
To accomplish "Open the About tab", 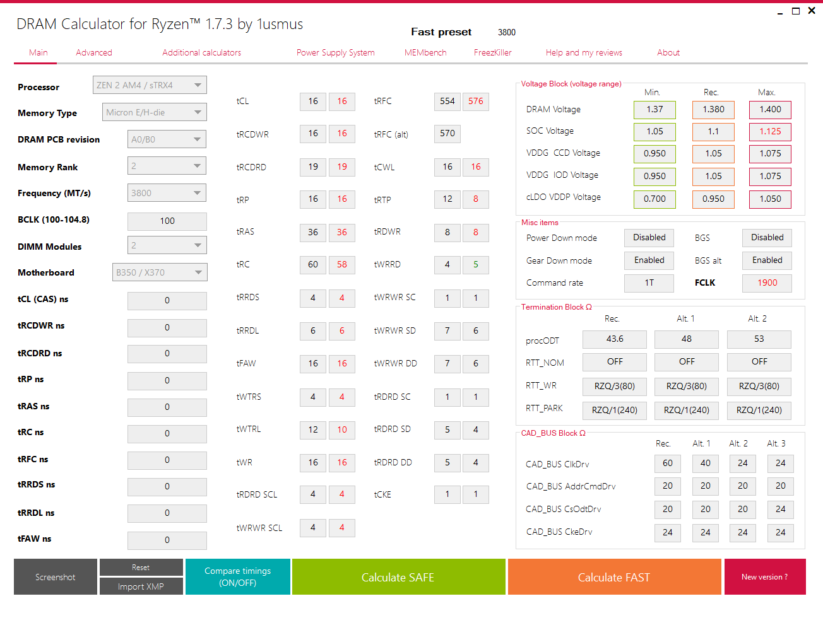I will coord(668,52).
